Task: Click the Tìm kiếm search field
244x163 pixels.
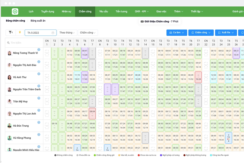Action: (x=24, y=43)
